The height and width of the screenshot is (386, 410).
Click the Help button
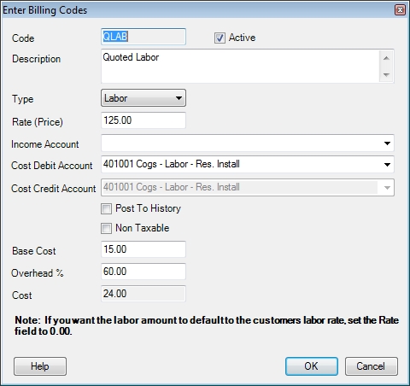pos(40,366)
